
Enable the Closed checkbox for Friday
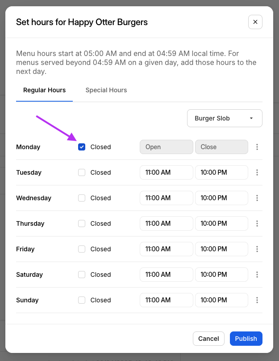[x=82, y=249]
